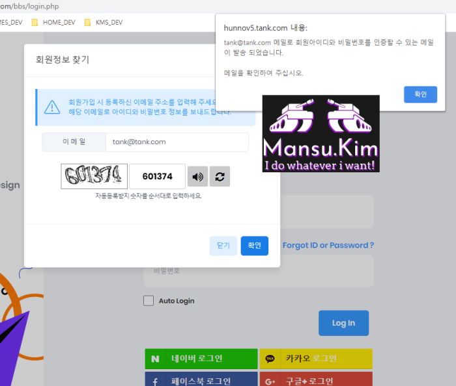
Task: Open the HOME_DEV bookmark folder
Action: point(53,22)
